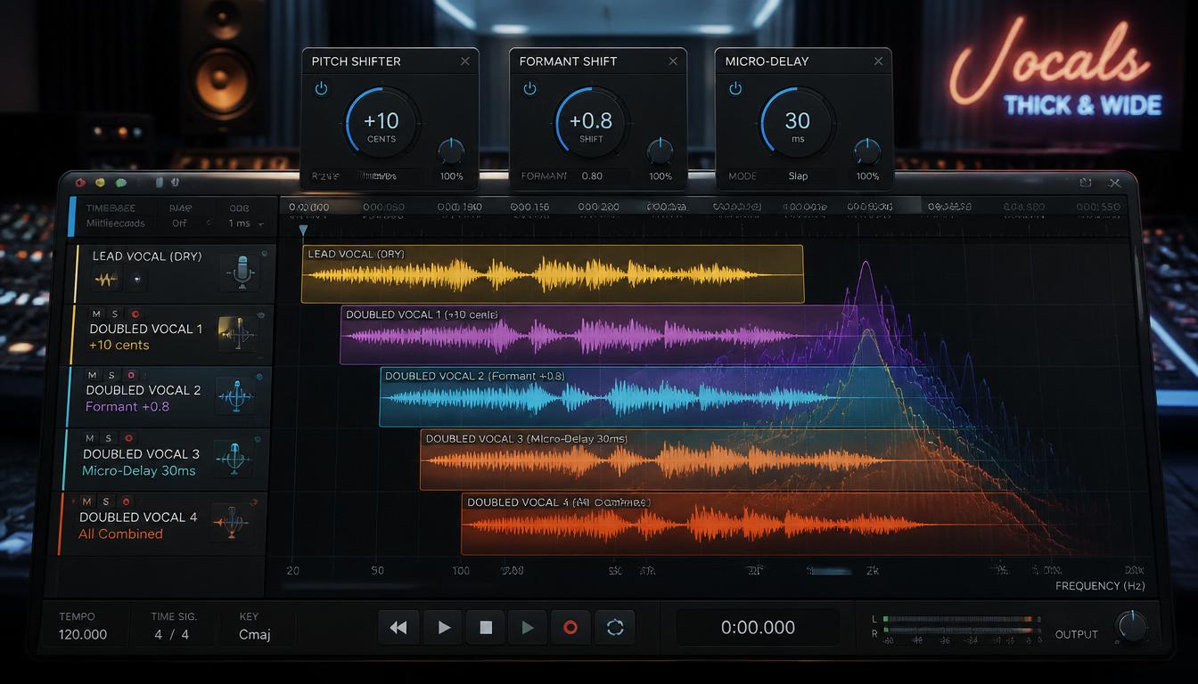Adjust the +0.8 formant shift knob
The height and width of the screenshot is (684, 1198).
coord(590,125)
